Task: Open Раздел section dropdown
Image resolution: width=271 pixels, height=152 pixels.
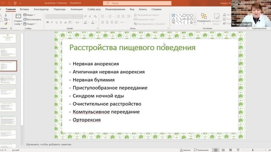Action: click(x=30, y=24)
